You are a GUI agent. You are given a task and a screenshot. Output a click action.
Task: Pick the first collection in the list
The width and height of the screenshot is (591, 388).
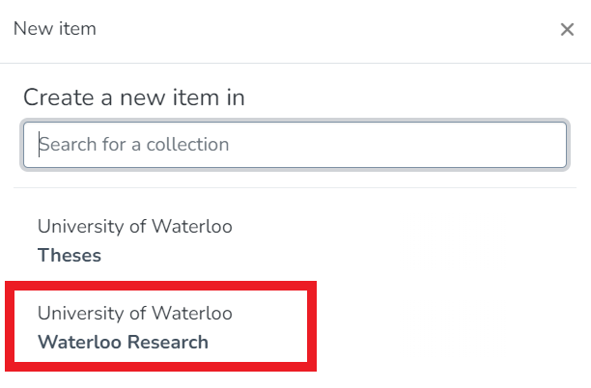[135, 241]
